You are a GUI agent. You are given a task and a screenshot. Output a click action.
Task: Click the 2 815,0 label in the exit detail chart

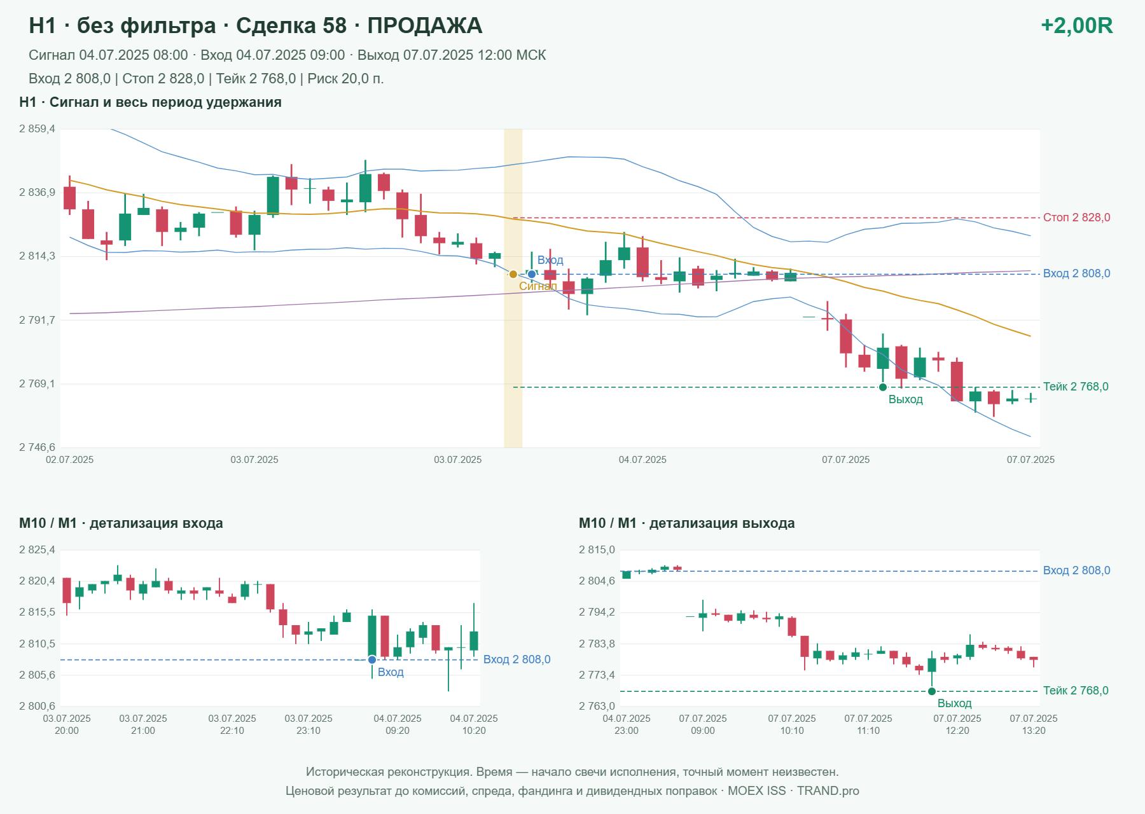pyautogui.click(x=597, y=550)
